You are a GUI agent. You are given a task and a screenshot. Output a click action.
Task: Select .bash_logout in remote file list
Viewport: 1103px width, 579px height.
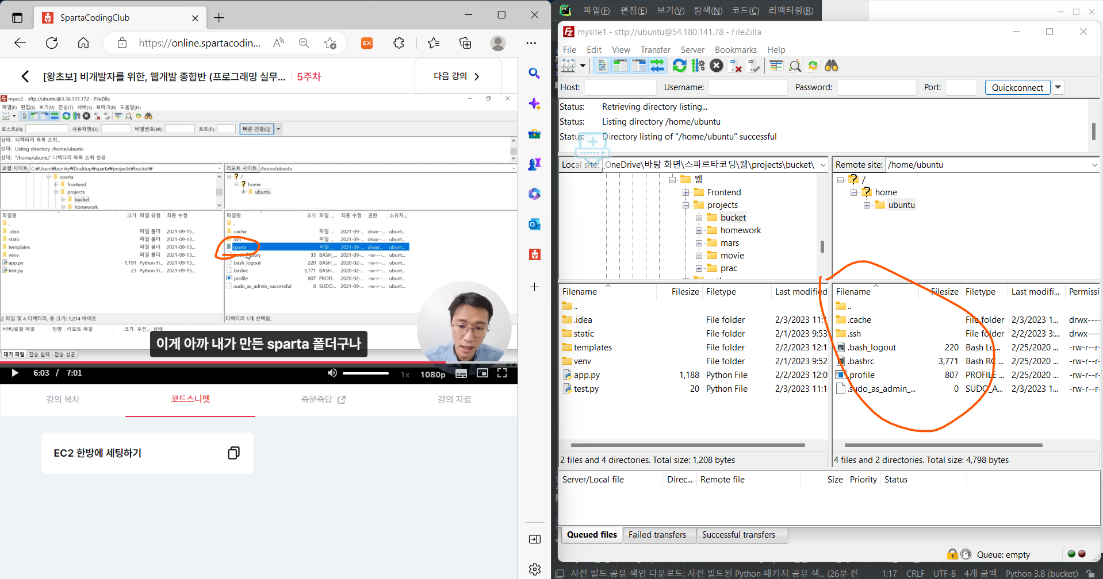pos(872,348)
